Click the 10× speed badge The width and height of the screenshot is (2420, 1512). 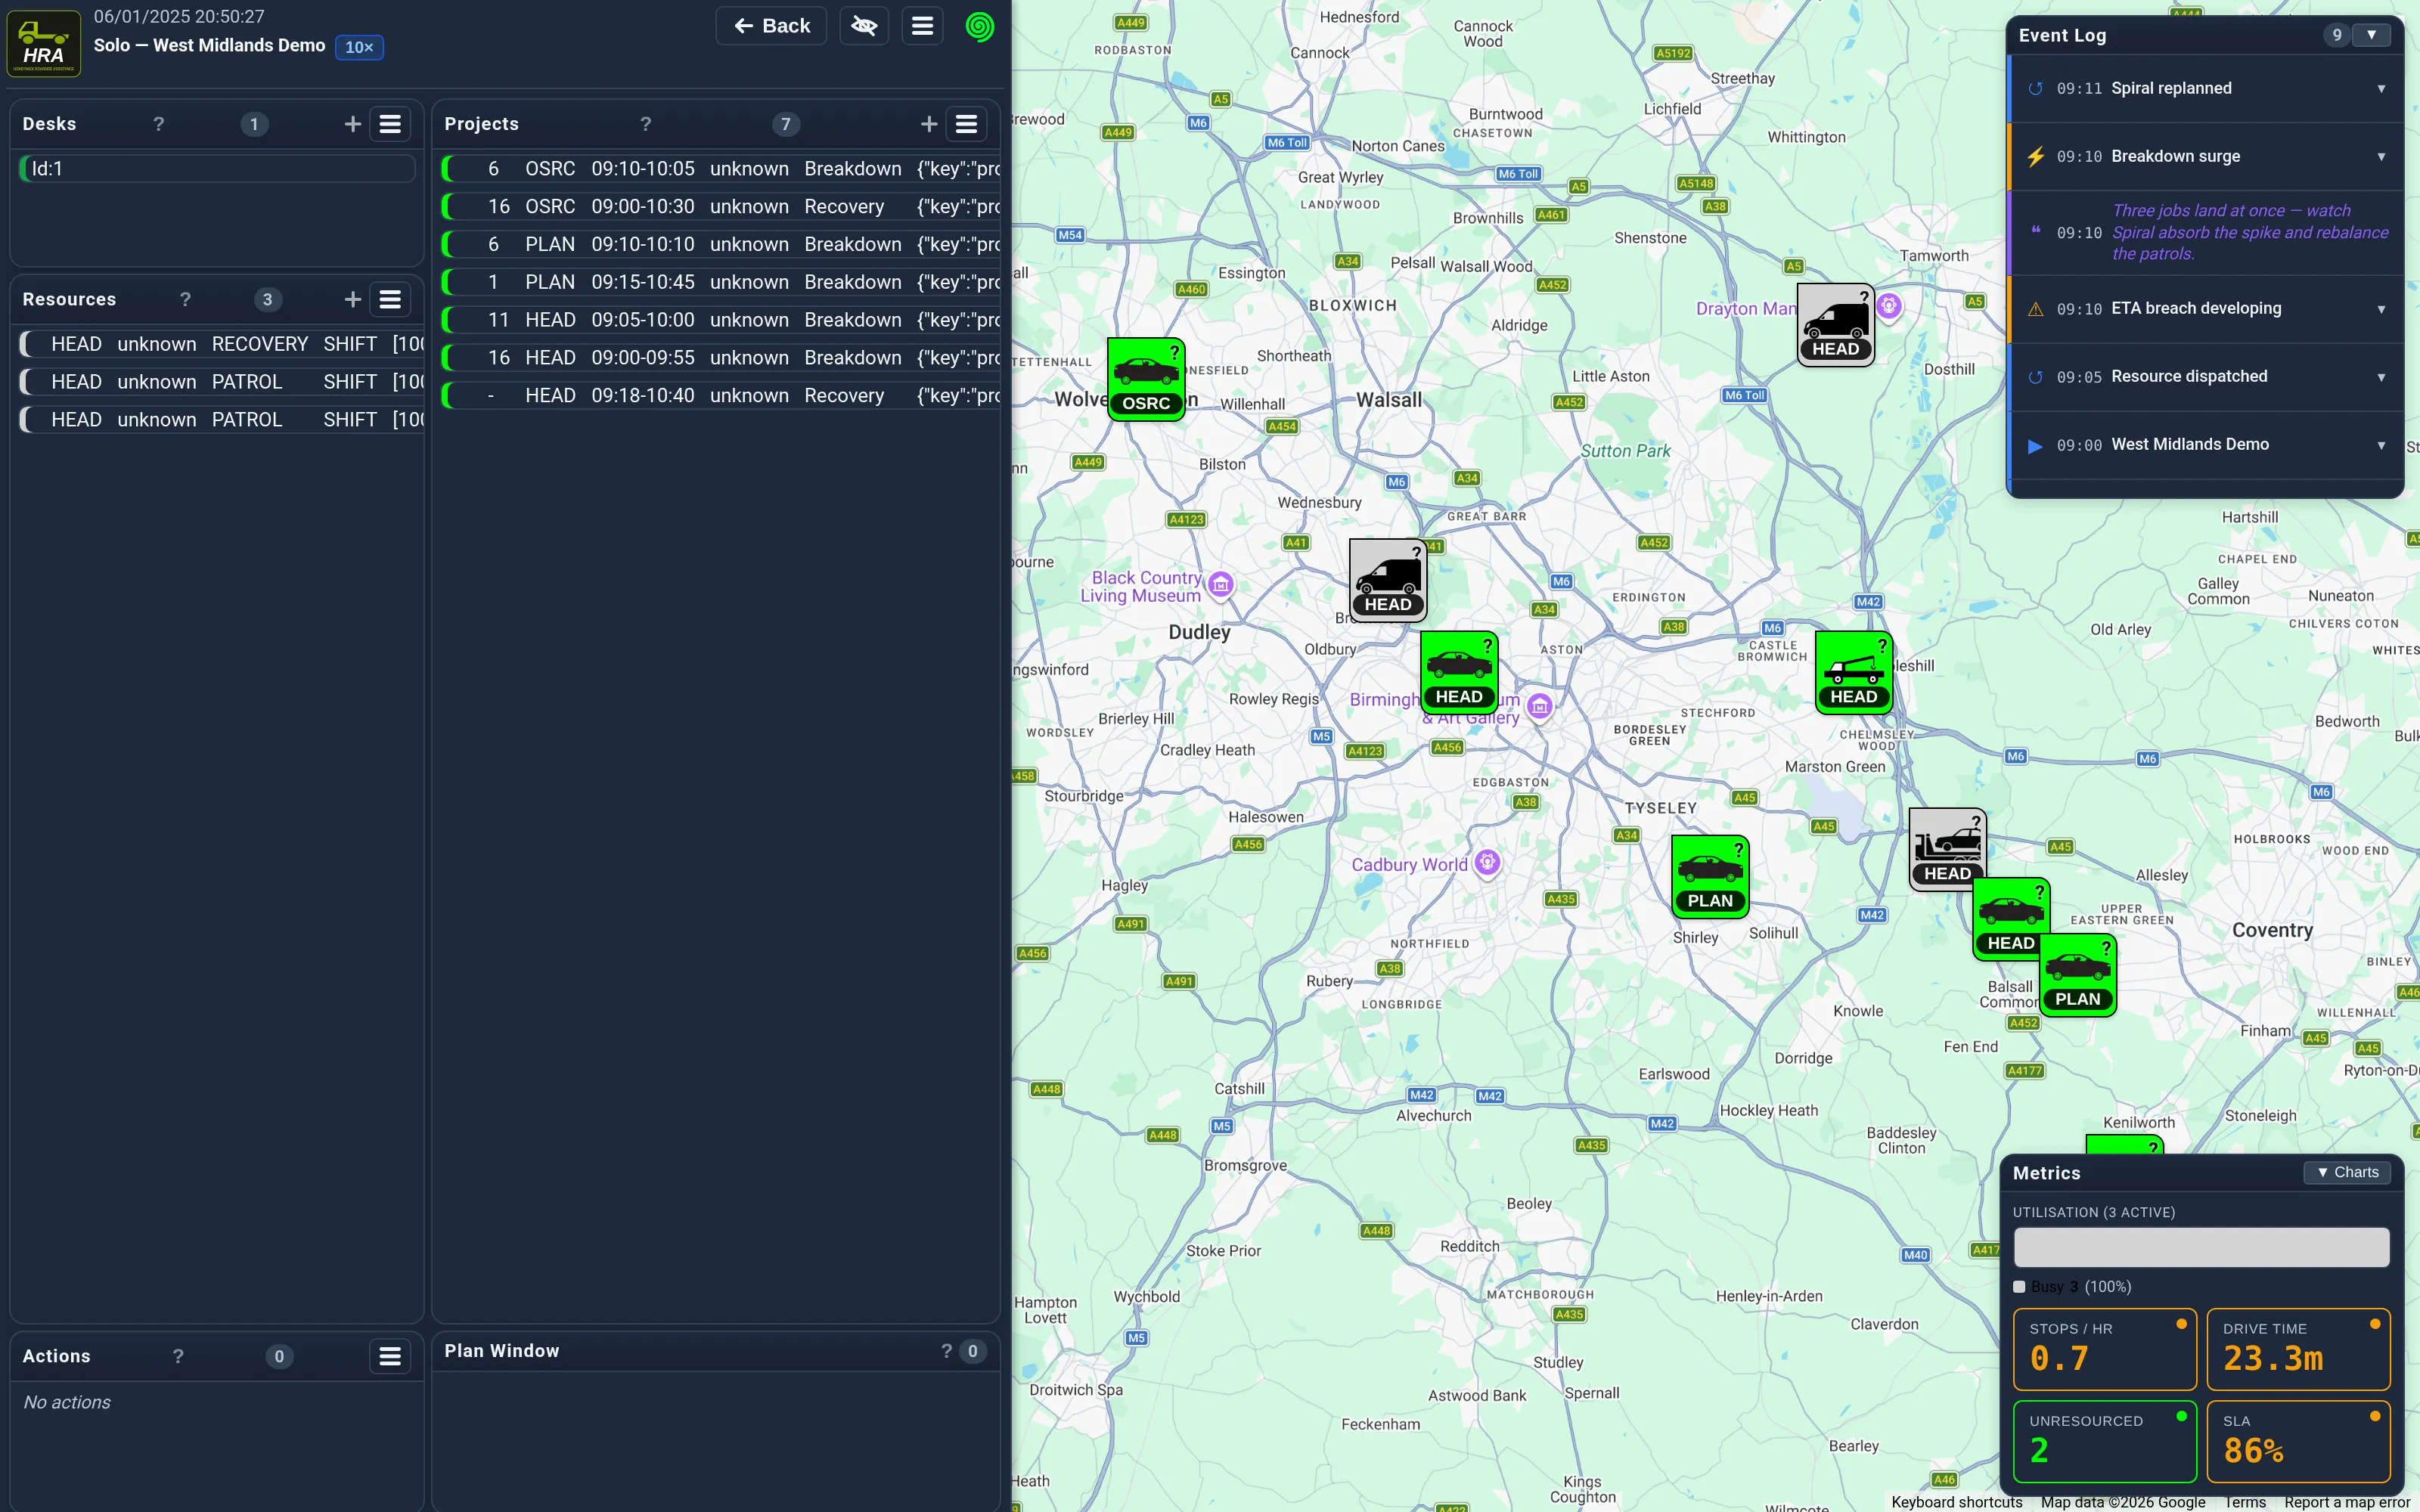pyautogui.click(x=359, y=47)
